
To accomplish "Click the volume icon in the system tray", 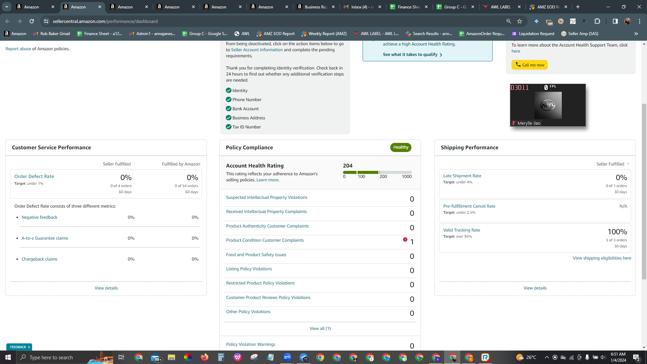I will [x=603, y=357].
